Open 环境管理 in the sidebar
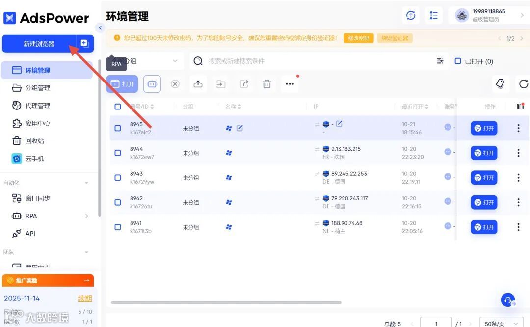 [47, 70]
